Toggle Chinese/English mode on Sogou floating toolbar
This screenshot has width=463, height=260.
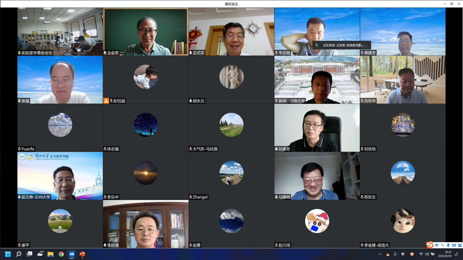[437, 245]
